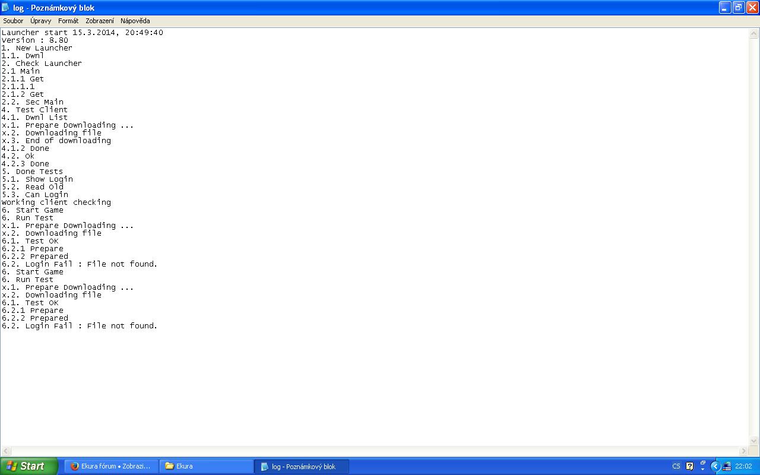Screen dimensions: 760x475
Task: Click the vertical scrollbar up arrow
Action: pyautogui.click(x=754, y=34)
